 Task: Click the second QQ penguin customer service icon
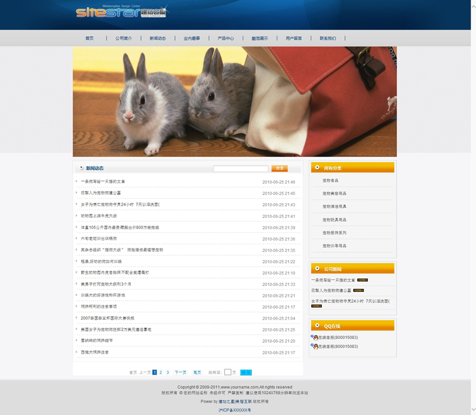314,346
